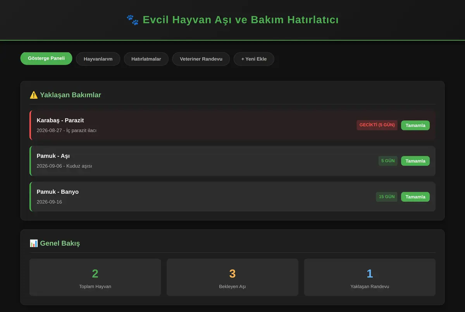Go to Veteriner Randevu tab
Screen dimensions: 465x312
[x=201, y=59]
